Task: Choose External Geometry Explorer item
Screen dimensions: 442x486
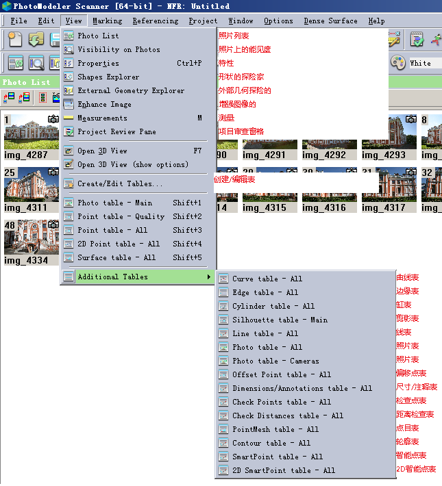Action: tap(138, 90)
